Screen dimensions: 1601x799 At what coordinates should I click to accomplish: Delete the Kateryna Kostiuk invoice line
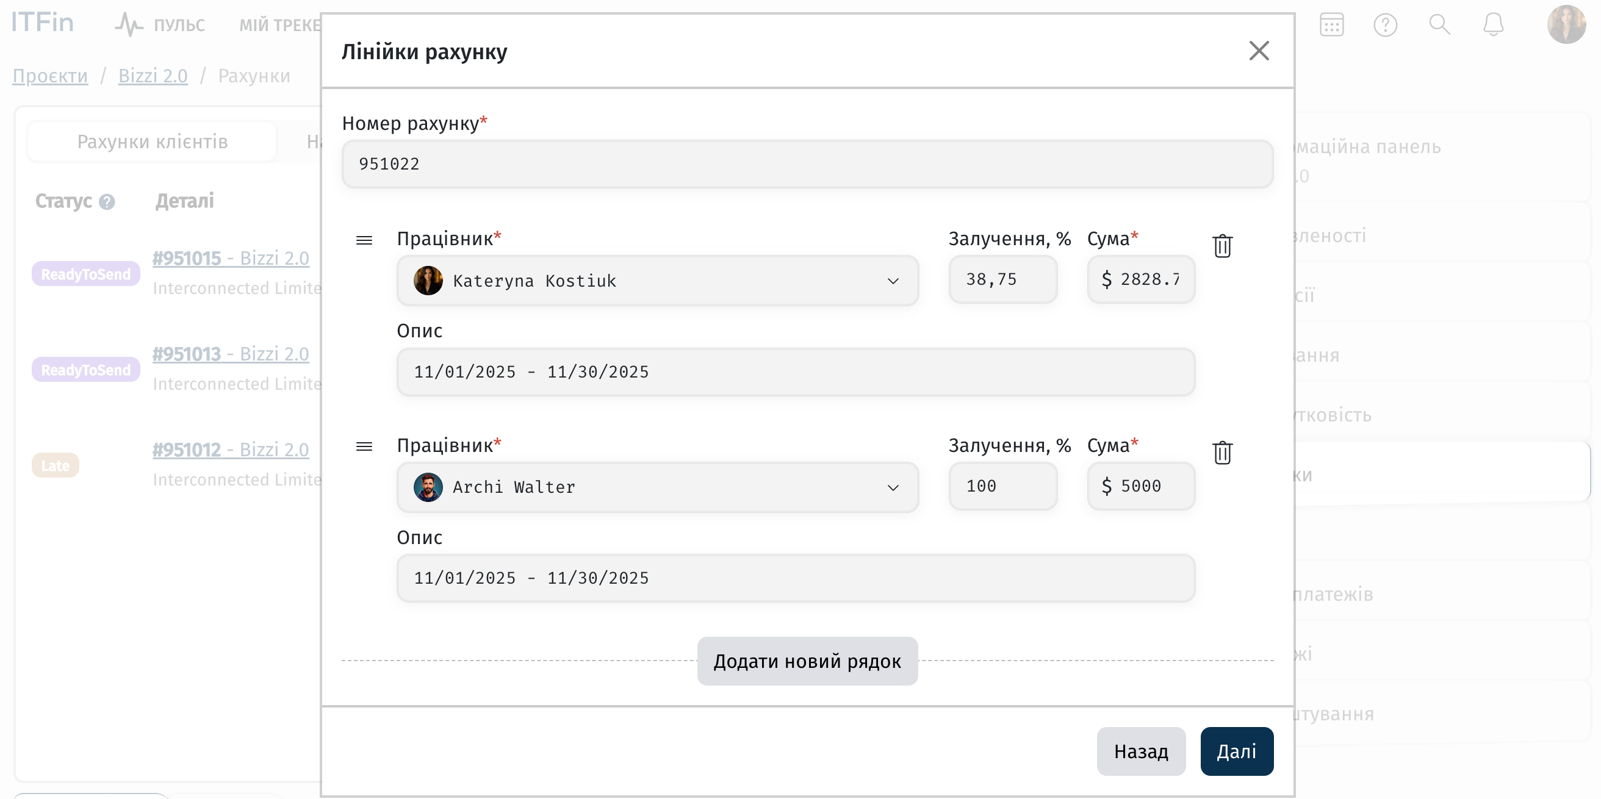(1222, 246)
